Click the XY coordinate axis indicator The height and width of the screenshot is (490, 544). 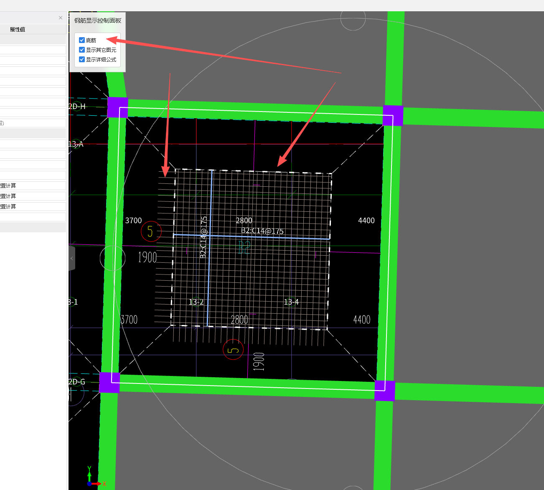pyautogui.click(x=91, y=481)
